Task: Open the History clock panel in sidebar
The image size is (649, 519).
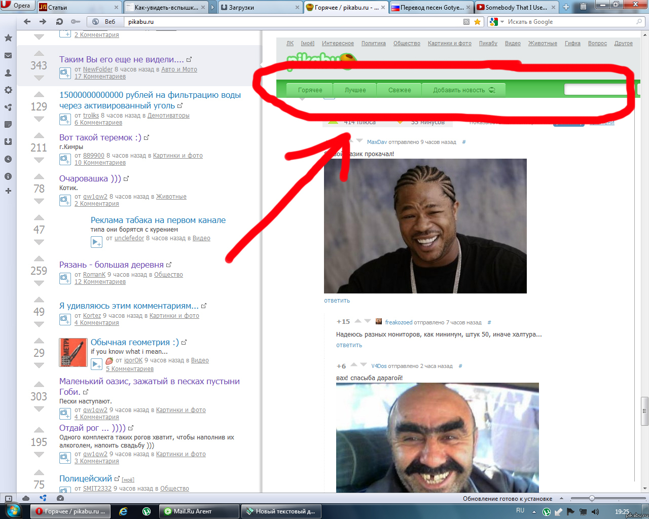Action: [8, 159]
